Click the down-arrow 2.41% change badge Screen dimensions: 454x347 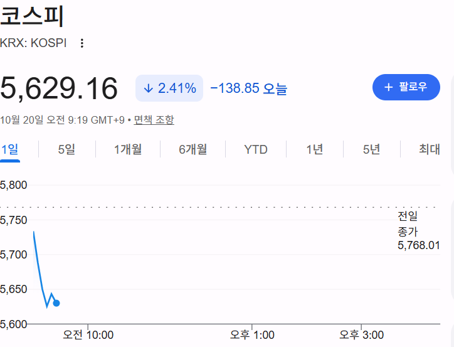pyautogui.click(x=169, y=88)
